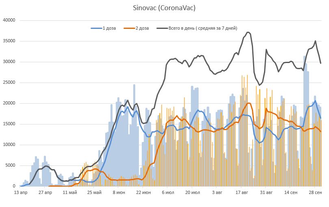Click the 25000 y-axis value
The height and width of the screenshot is (207, 329).
tap(9, 83)
